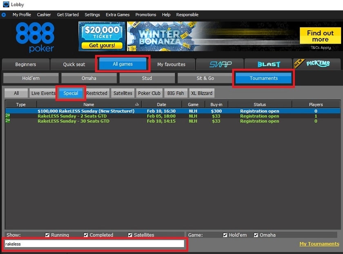This screenshot has height=254, width=343.
Task: Switch to the Beginners tab
Action: (x=26, y=64)
